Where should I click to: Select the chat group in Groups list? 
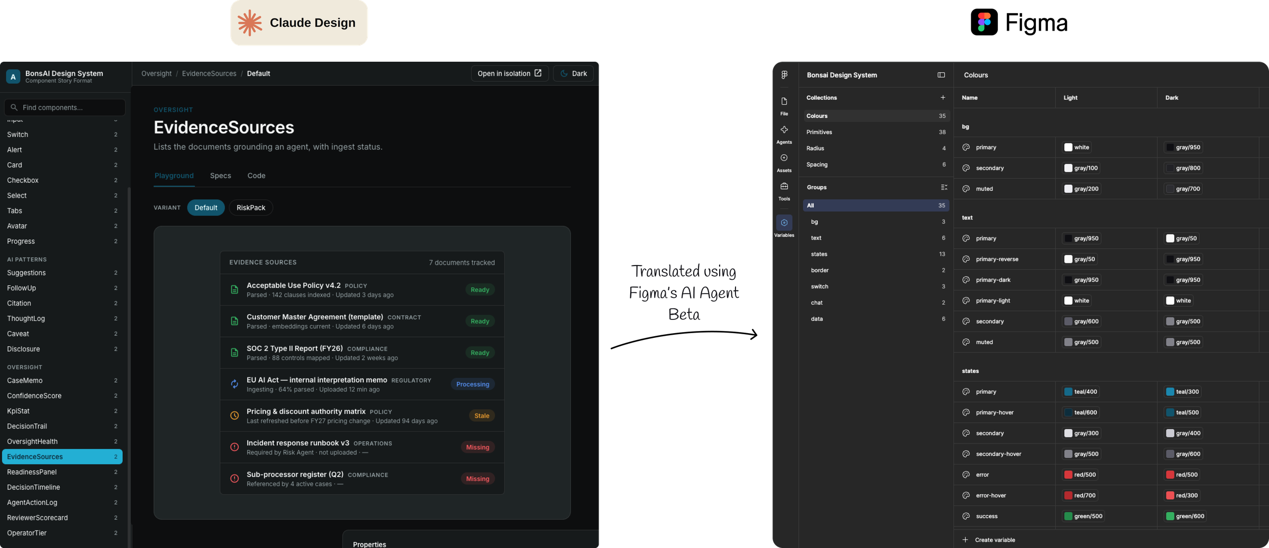(876, 303)
